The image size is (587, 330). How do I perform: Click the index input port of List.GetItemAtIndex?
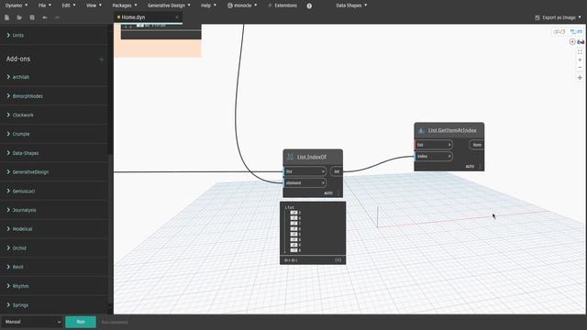pyautogui.click(x=434, y=156)
